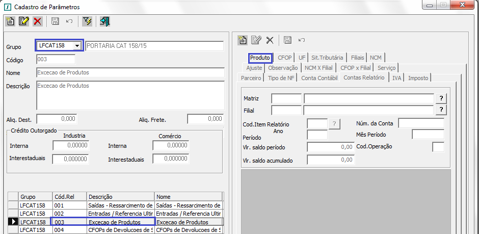The image size is (479, 234).
Task: Open the CFOP tab
Action: click(x=285, y=58)
